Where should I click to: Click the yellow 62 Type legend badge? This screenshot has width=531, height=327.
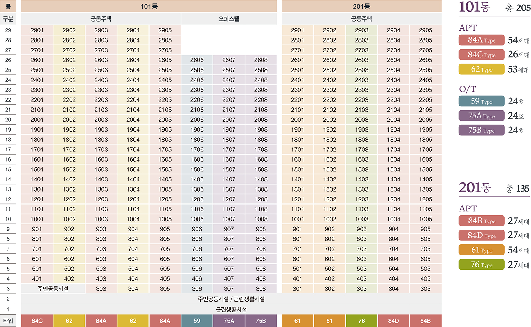pyautogui.click(x=481, y=69)
